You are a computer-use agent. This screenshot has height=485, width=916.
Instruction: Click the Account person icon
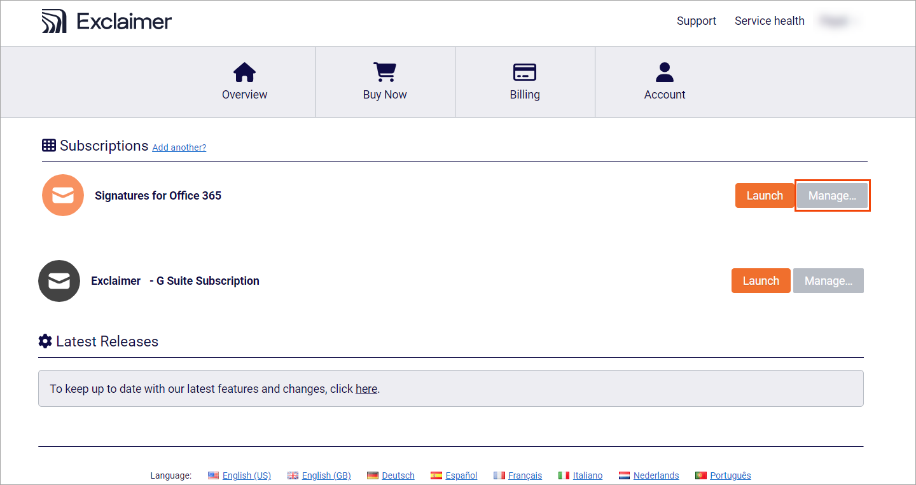pos(664,72)
